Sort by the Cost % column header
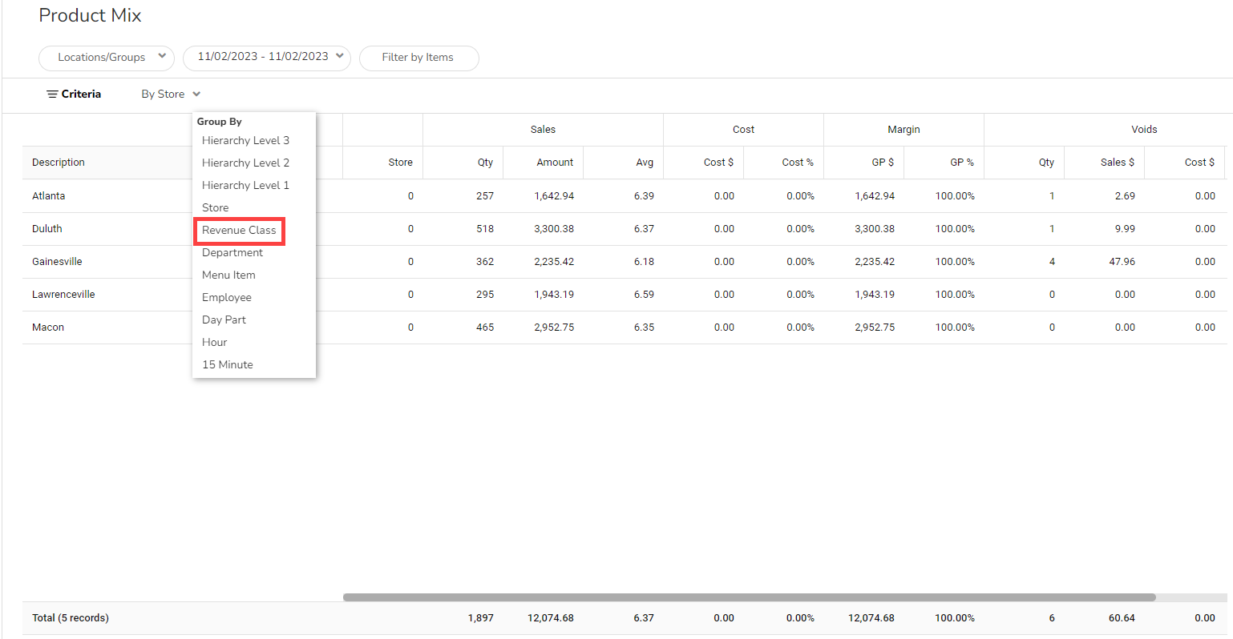The width and height of the screenshot is (1233, 639). point(798,163)
